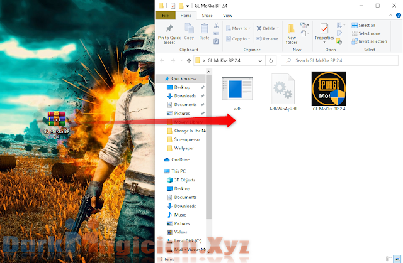
Task: Open Customize Quick Access Toolbar dropdown
Action: 188,6
